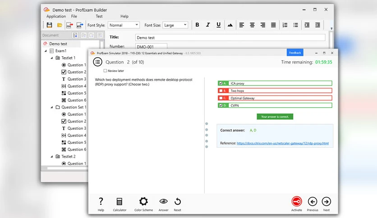Go to Next question arrow
The image size is (377, 218).
(326, 201)
